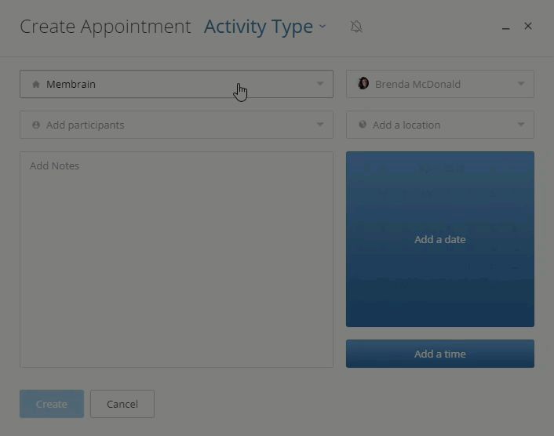Click the globe icon in Add a location
554x436 pixels.
tap(363, 124)
